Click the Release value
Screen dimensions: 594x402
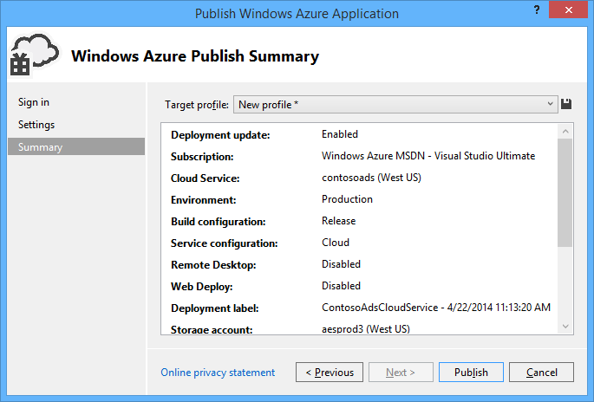tap(339, 221)
